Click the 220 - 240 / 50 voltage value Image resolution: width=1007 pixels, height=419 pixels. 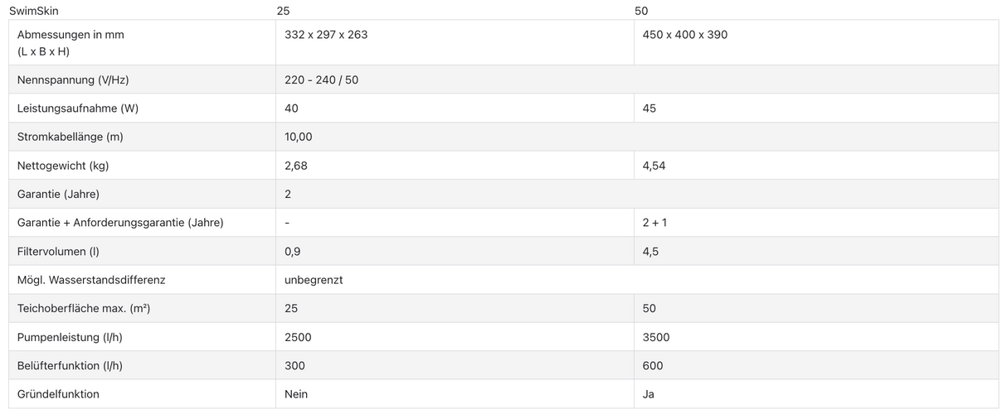tap(321, 80)
